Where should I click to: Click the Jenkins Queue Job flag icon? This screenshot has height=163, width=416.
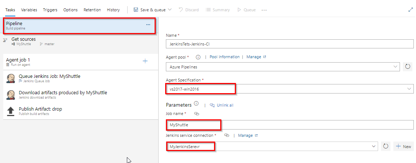coord(20,81)
